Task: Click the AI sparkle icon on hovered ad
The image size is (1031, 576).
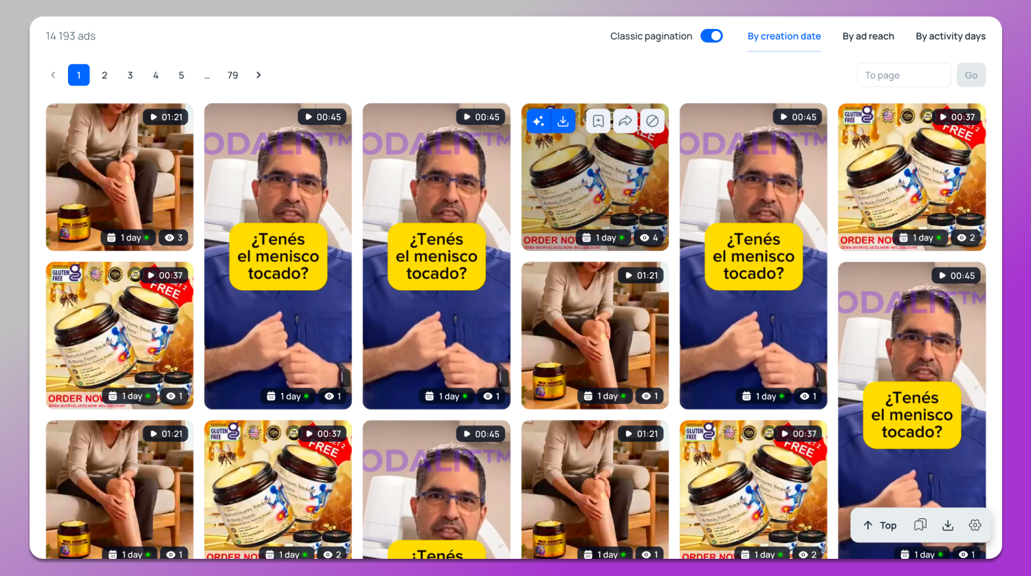Action: tap(538, 121)
